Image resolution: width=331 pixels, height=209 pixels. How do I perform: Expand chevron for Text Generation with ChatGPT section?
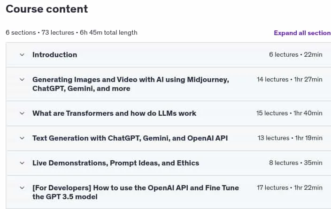pos(22,138)
